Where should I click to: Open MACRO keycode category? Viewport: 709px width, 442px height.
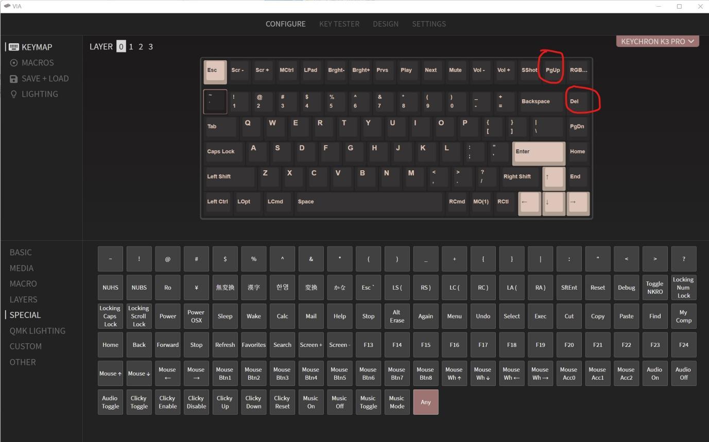pos(23,284)
